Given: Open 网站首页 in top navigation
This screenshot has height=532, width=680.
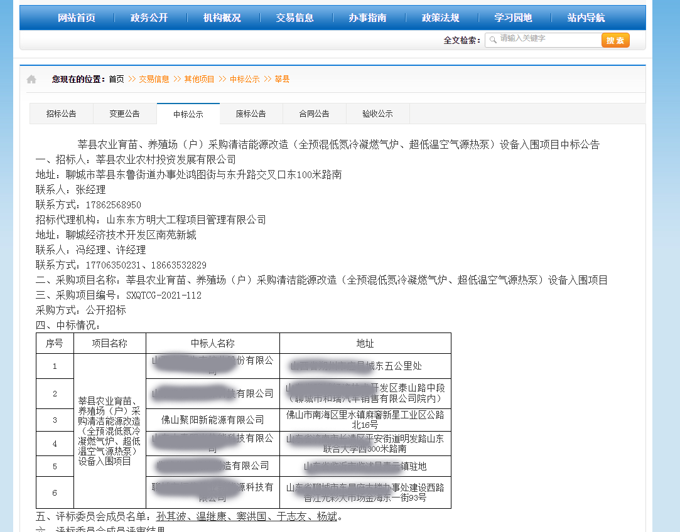Looking at the screenshot, I should click(x=77, y=18).
